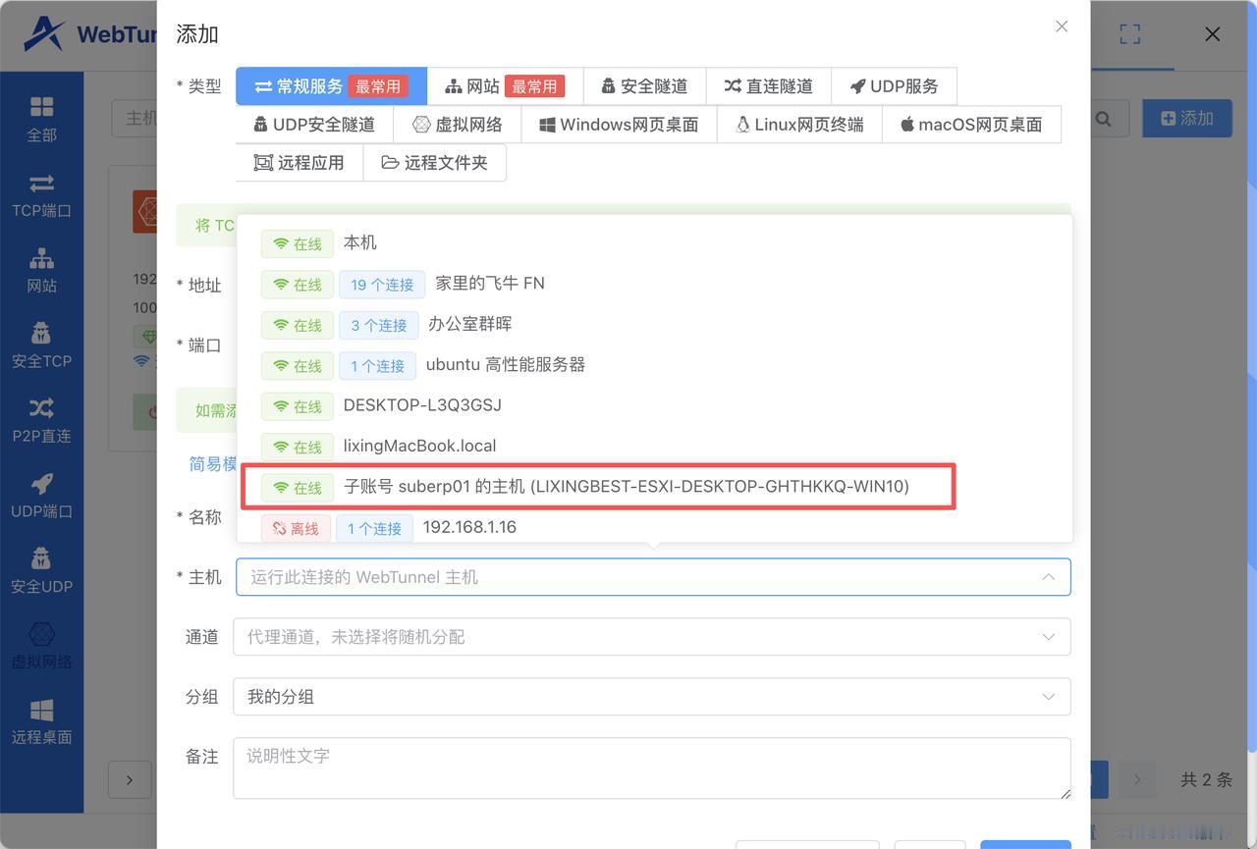Click the 添加 button behind the dialog
Screen dimensions: 1257x849
pos(1187,119)
